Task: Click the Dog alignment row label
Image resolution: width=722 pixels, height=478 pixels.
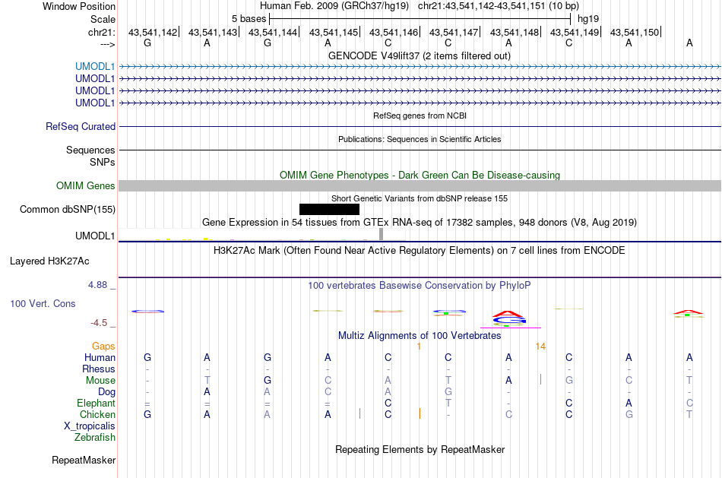Action: tap(106, 391)
